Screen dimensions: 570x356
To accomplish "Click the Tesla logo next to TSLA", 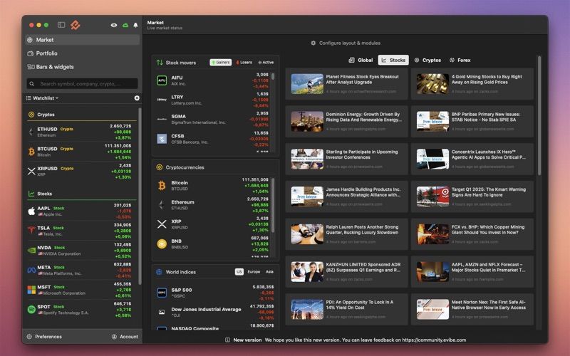I will 31,231.
